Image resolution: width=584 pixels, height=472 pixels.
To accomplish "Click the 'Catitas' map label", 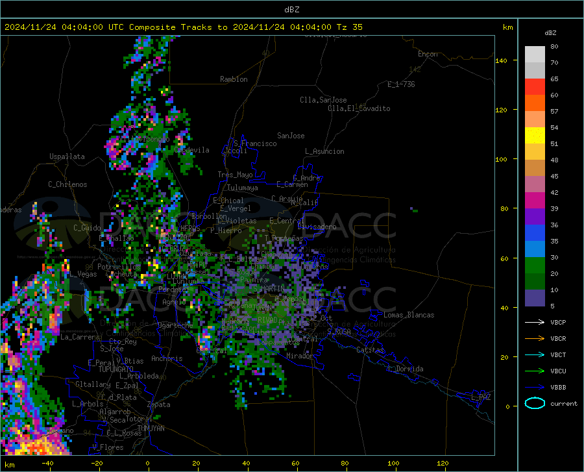I will 370,350.
